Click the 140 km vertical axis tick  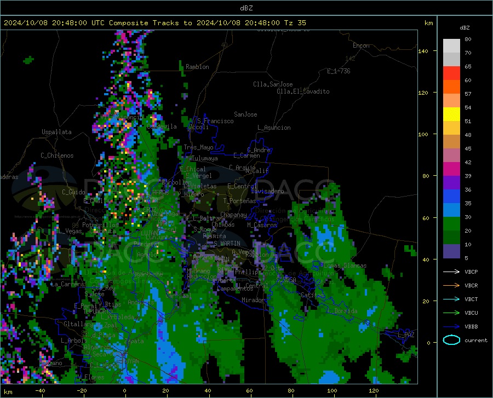click(x=423, y=51)
